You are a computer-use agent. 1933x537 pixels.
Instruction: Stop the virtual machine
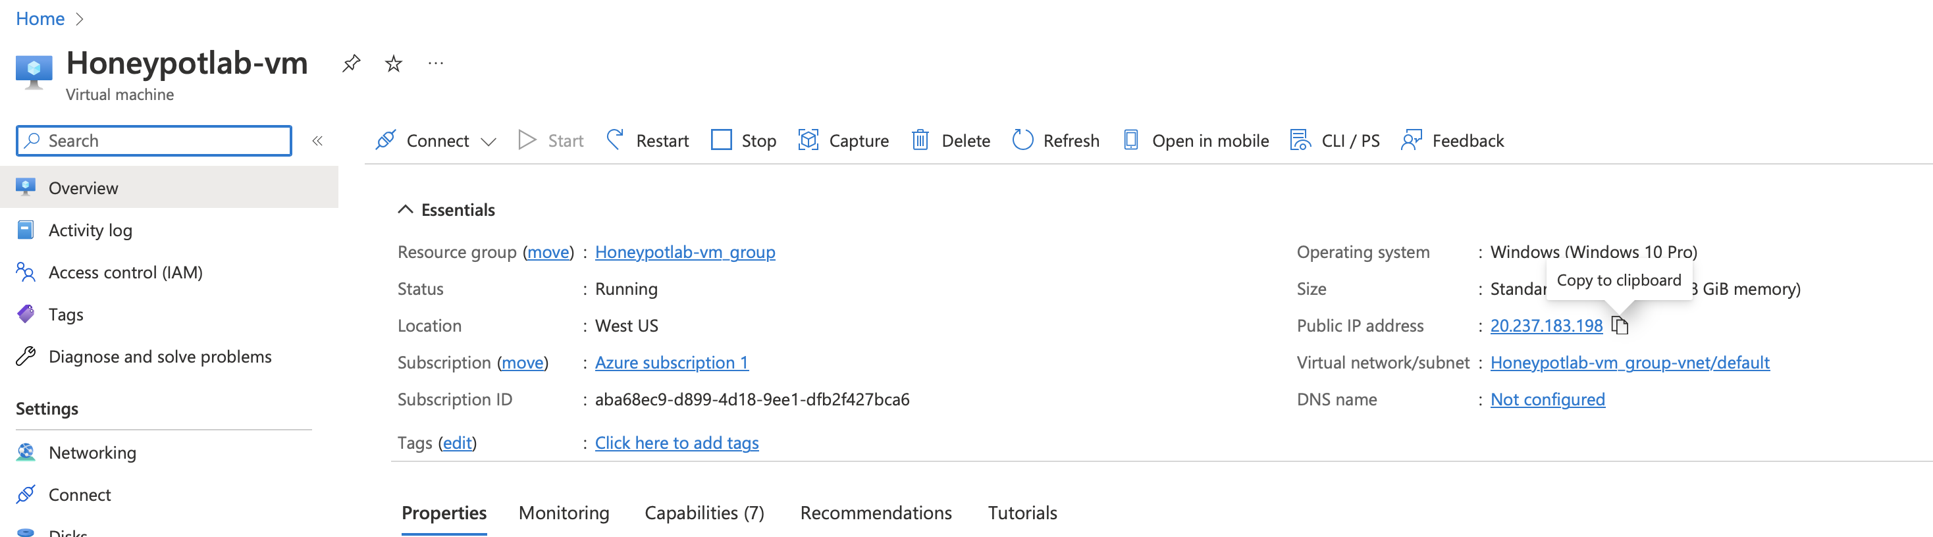tap(743, 140)
